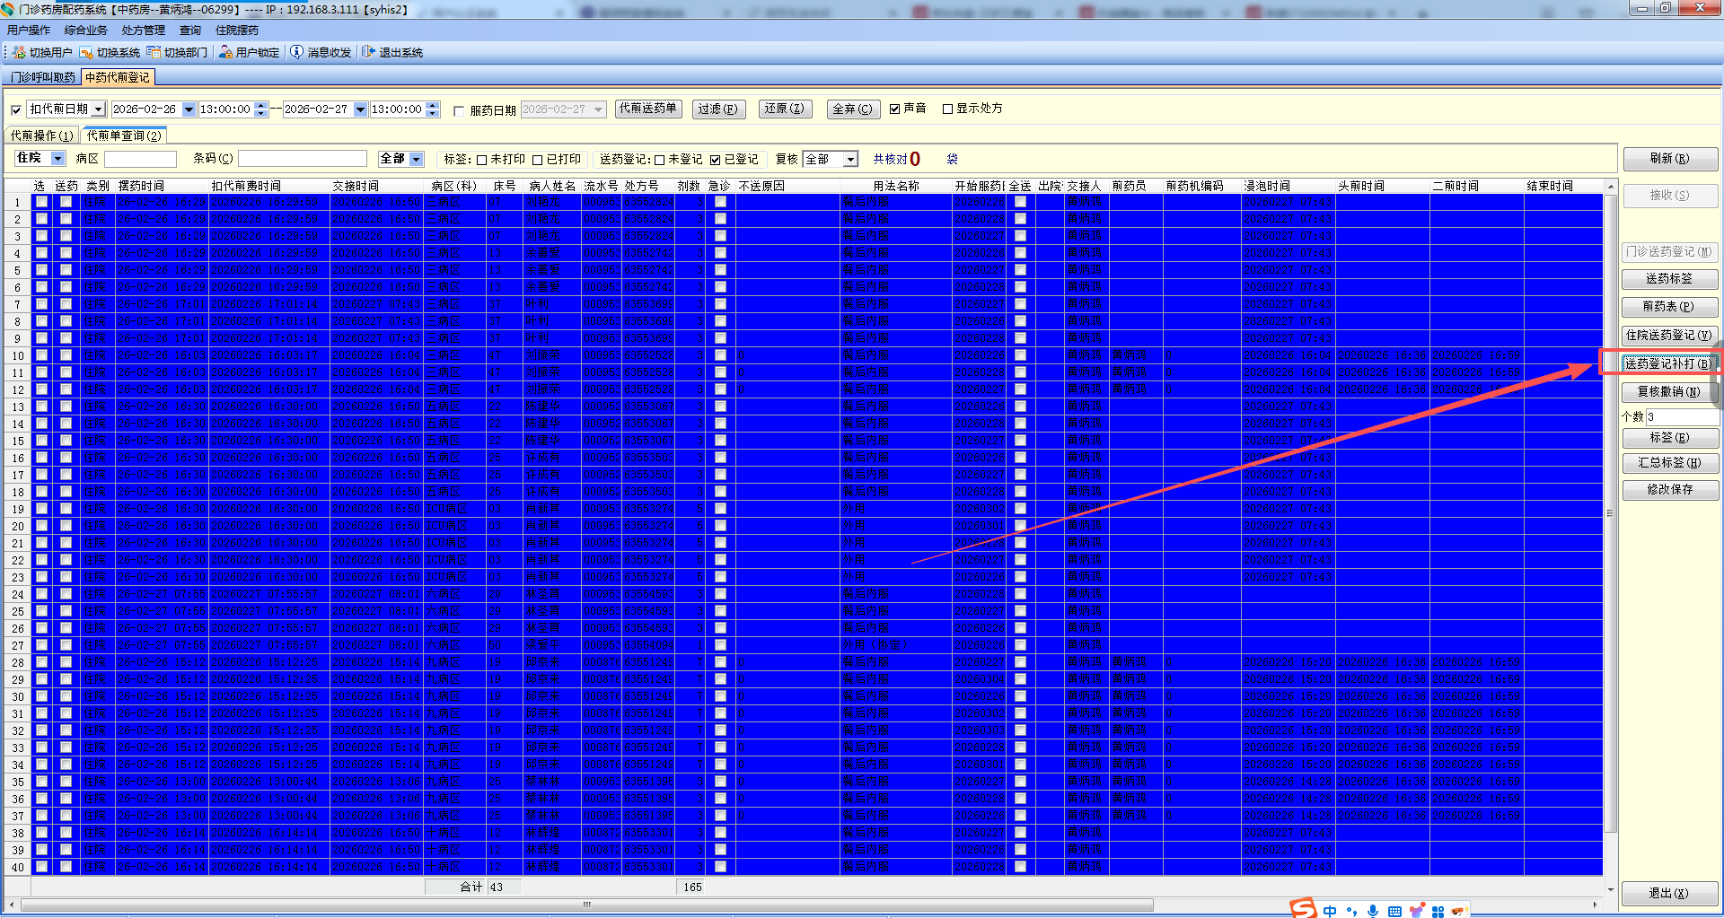Image resolution: width=1724 pixels, height=918 pixels.
Task: Toggle the 声音 sound checkbox
Action: (x=895, y=109)
